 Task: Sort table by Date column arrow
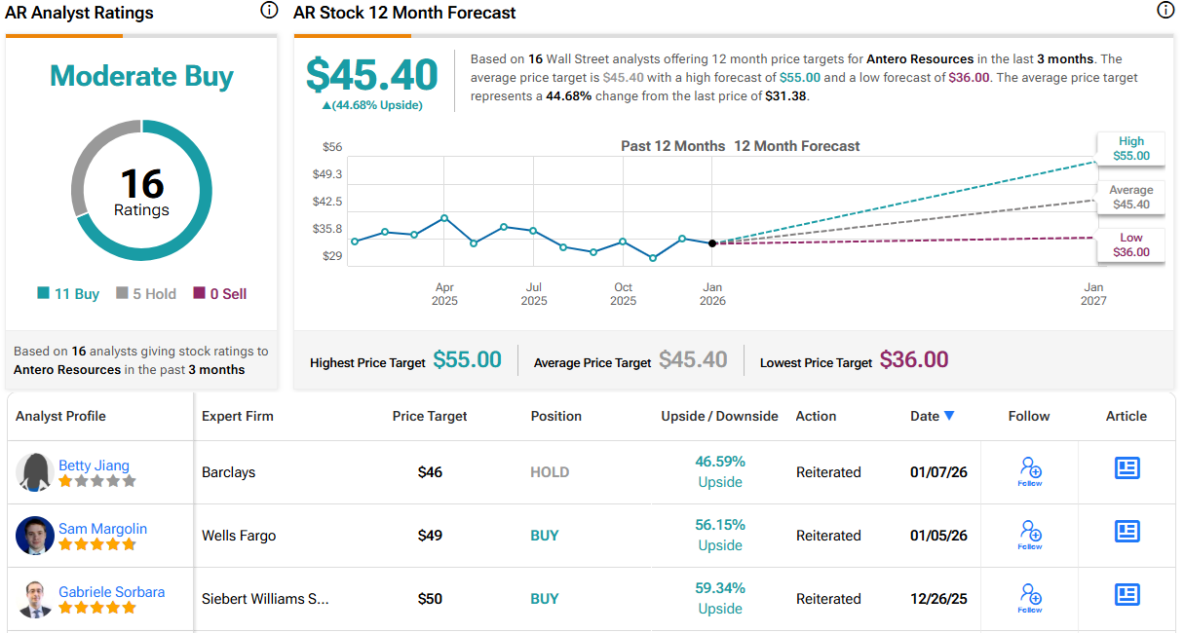[x=949, y=416]
